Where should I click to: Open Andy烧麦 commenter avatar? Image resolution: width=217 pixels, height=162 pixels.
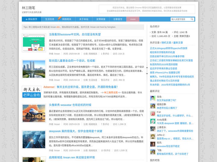tap(153, 121)
